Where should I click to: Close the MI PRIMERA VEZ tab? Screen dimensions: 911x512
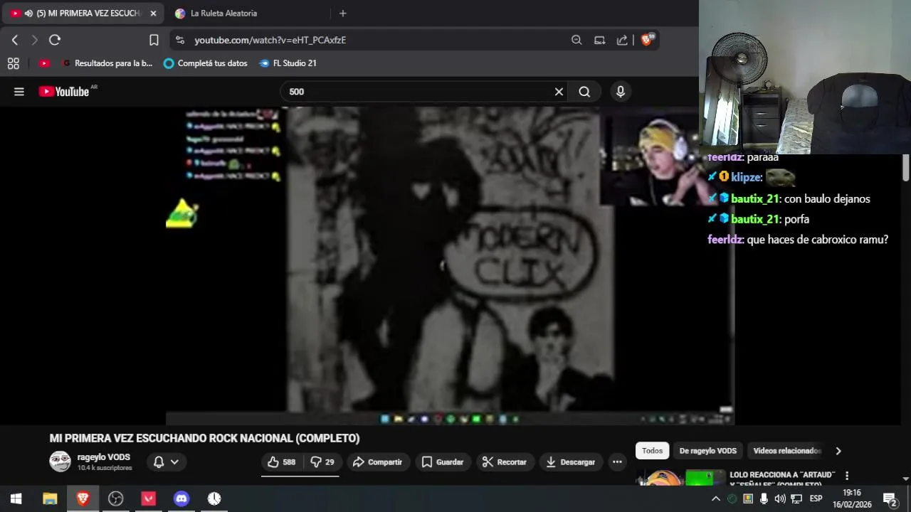coord(153,14)
